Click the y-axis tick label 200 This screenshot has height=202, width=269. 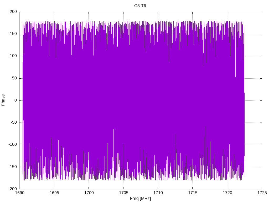point(13,12)
